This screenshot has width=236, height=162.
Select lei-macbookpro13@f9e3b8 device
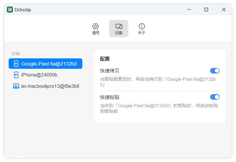click(45, 86)
